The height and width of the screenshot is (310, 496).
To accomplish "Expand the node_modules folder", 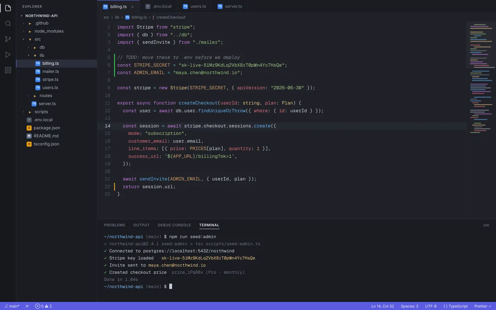I will pyautogui.click(x=56, y=31).
